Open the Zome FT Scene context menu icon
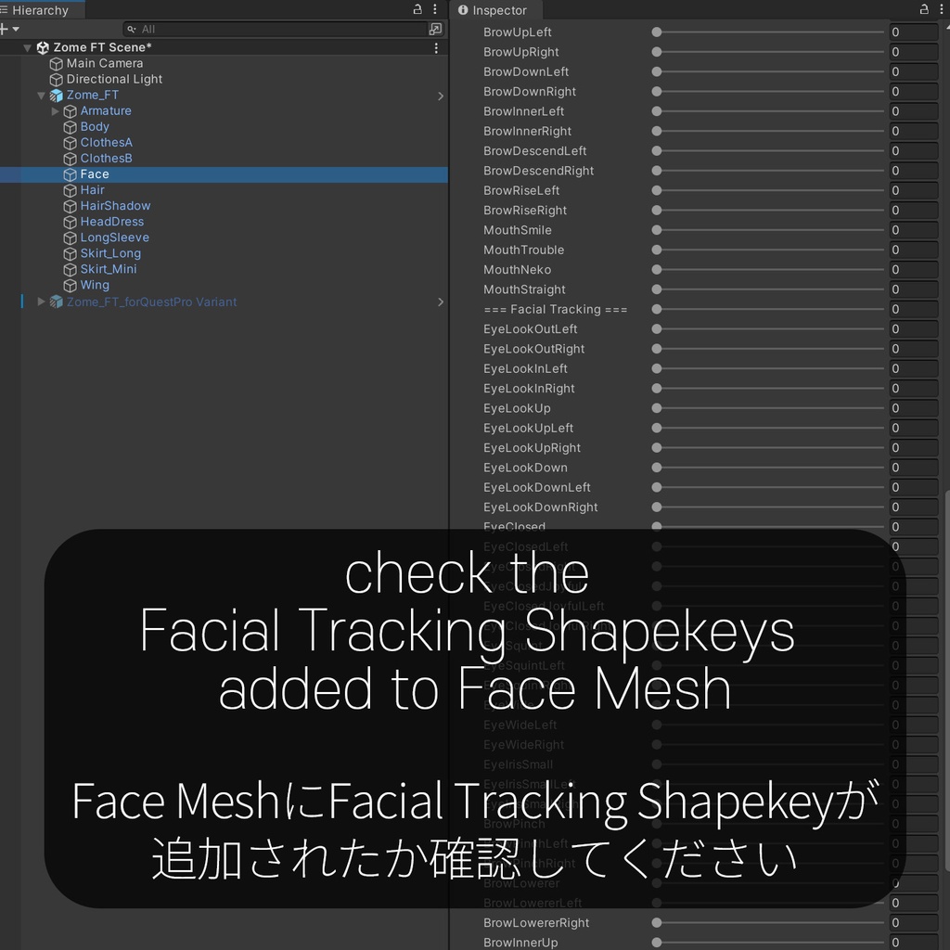The image size is (950, 950). [x=435, y=47]
